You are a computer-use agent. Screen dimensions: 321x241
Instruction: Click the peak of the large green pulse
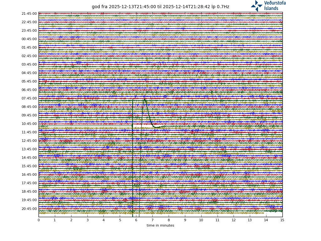(x=145, y=99)
